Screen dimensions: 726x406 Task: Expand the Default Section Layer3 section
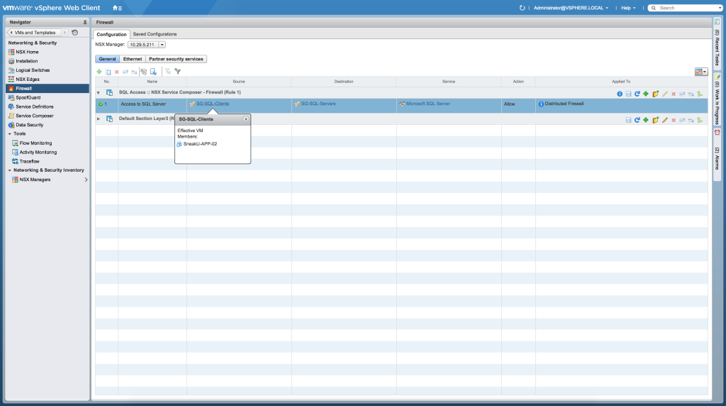(x=98, y=119)
